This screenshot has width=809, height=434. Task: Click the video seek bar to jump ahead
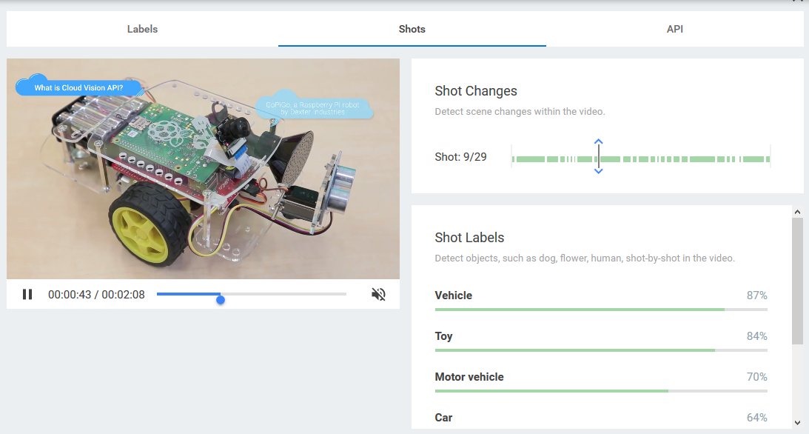pyautogui.click(x=296, y=293)
